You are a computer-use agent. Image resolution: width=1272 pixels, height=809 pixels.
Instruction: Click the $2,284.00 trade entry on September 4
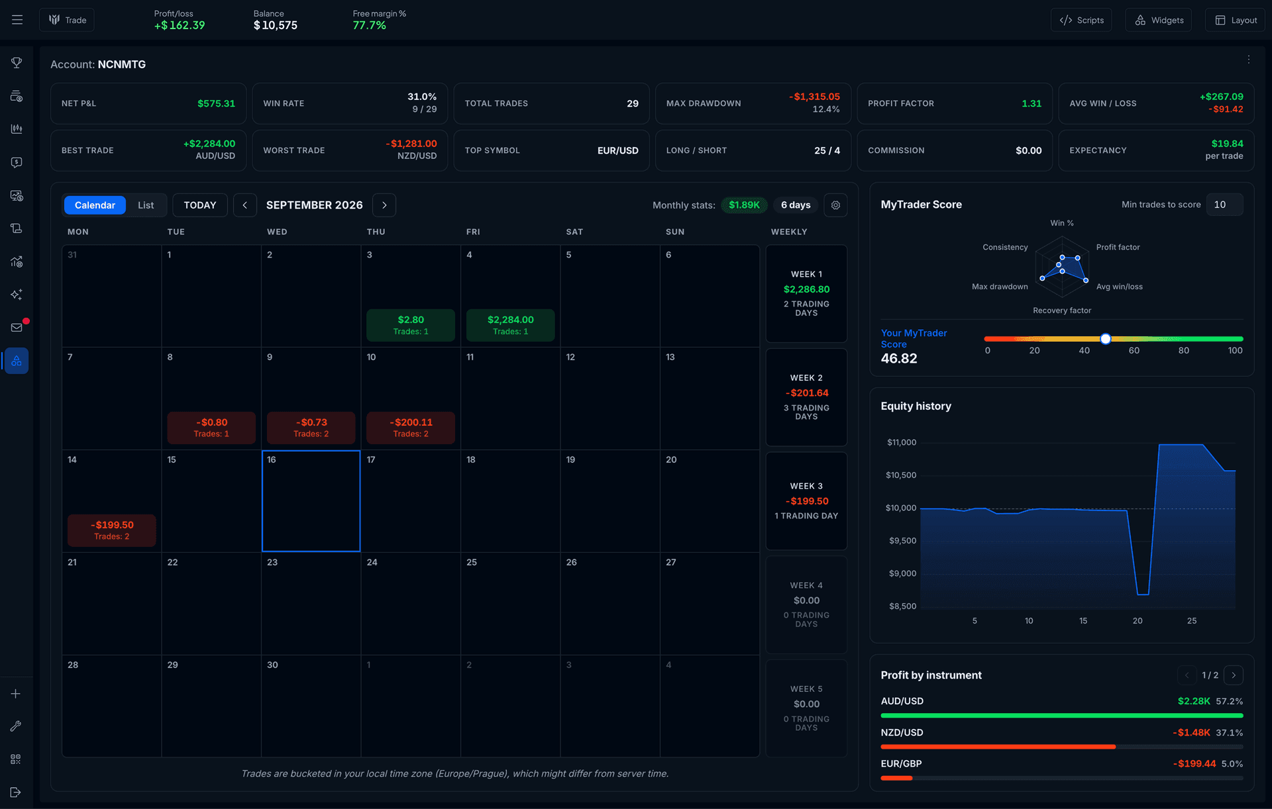click(x=511, y=325)
